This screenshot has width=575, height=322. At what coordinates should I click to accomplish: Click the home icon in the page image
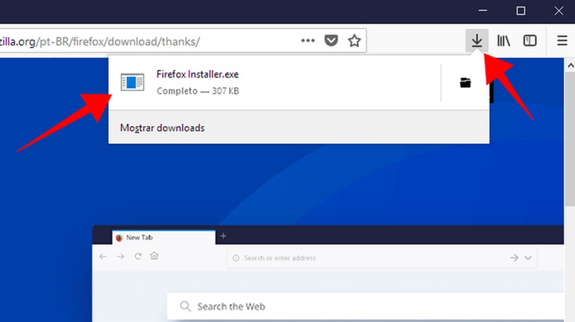pyautogui.click(x=154, y=256)
